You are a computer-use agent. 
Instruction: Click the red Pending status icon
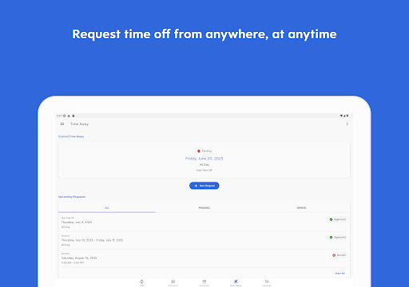pyautogui.click(x=199, y=151)
